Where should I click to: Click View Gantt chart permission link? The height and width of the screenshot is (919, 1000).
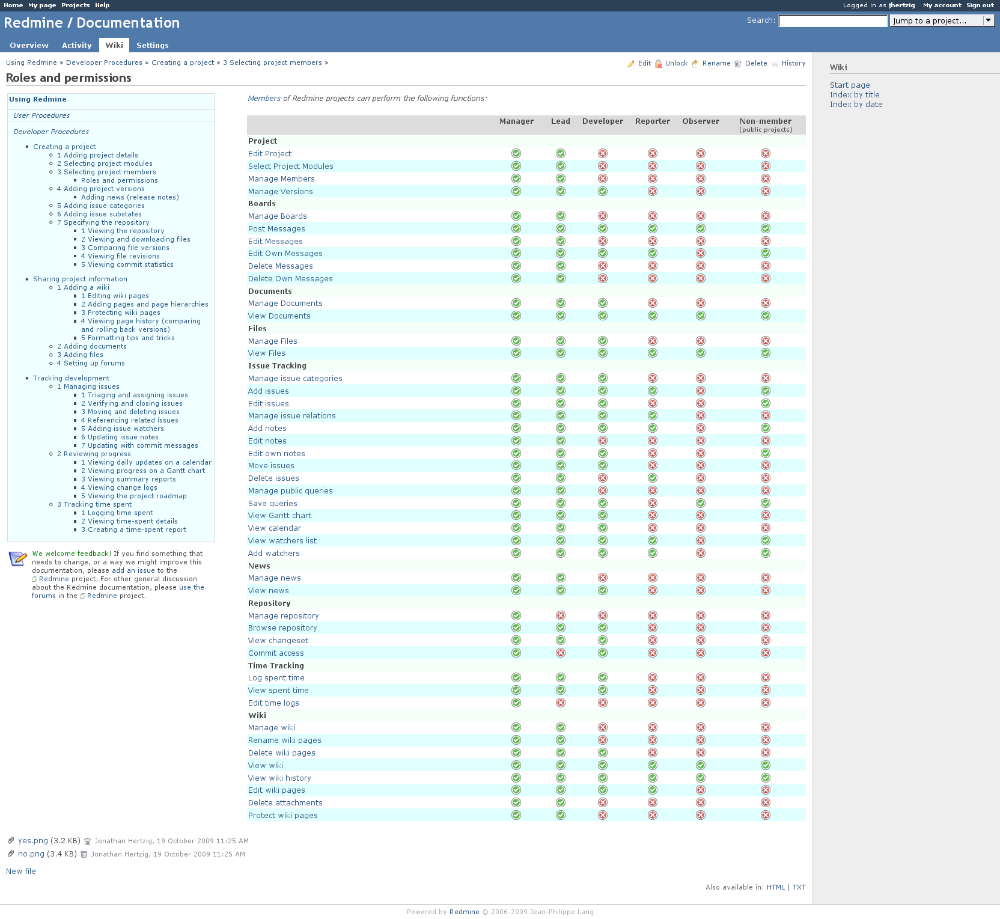(x=279, y=516)
